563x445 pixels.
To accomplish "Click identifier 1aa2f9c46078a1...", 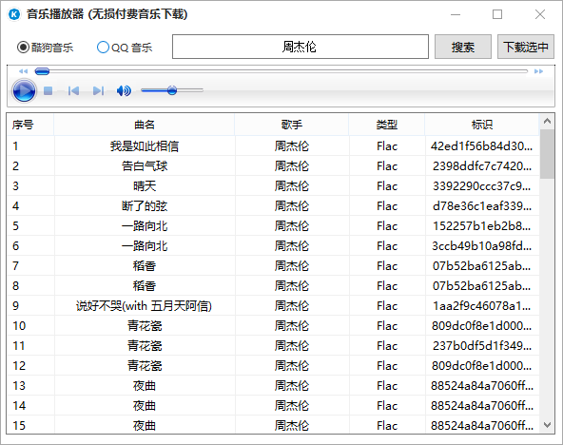I will tap(482, 306).
